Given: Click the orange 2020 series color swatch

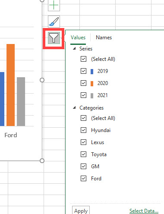Looking at the screenshot, I should point(92,84).
